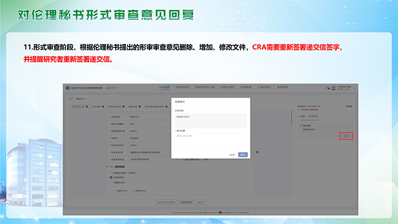Click the 提交研究者 button
Viewport: 398px width, 224px height.
tap(187, 203)
